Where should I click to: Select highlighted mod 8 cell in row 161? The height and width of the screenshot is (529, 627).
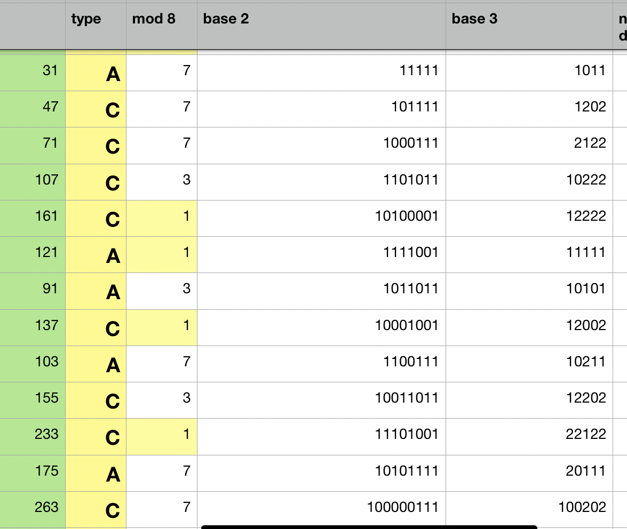pyautogui.click(x=161, y=218)
